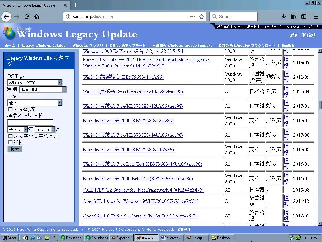This screenshot has height=242, width=322.
Task: Enable 大文字小文字の区別 checkbox
Action: tap(10, 136)
